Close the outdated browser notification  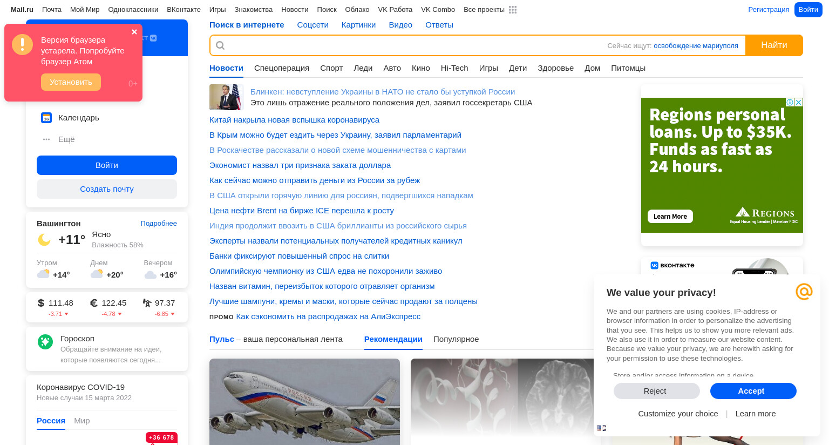[134, 32]
